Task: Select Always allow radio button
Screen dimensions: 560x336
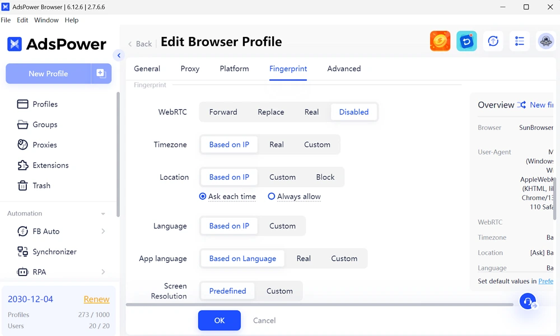Action: (272, 197)
